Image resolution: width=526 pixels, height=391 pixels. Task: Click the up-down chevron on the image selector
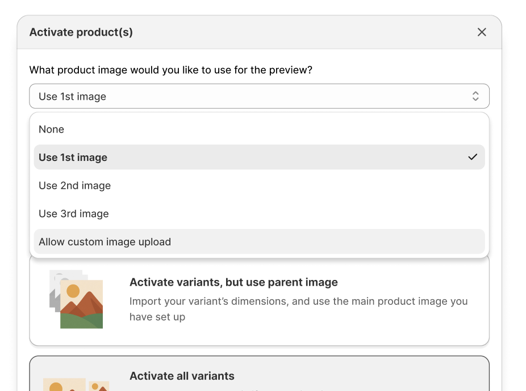click(476, 96)
